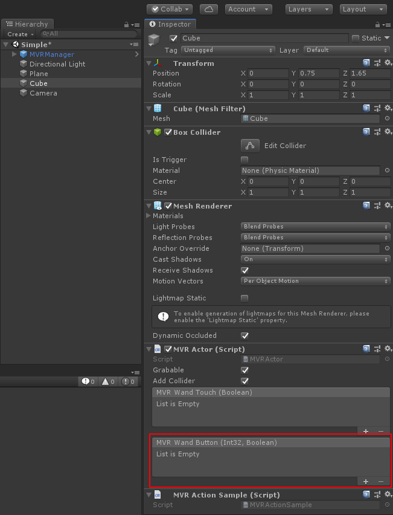Expand the MVRManager hierarchy item
393x515 pixels.
[x=14, y=54]
